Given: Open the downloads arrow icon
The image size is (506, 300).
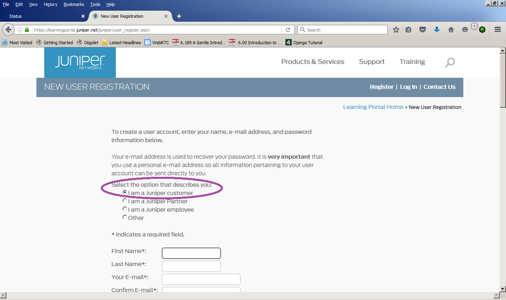Looking at the screenshot, I should (437, 30).
